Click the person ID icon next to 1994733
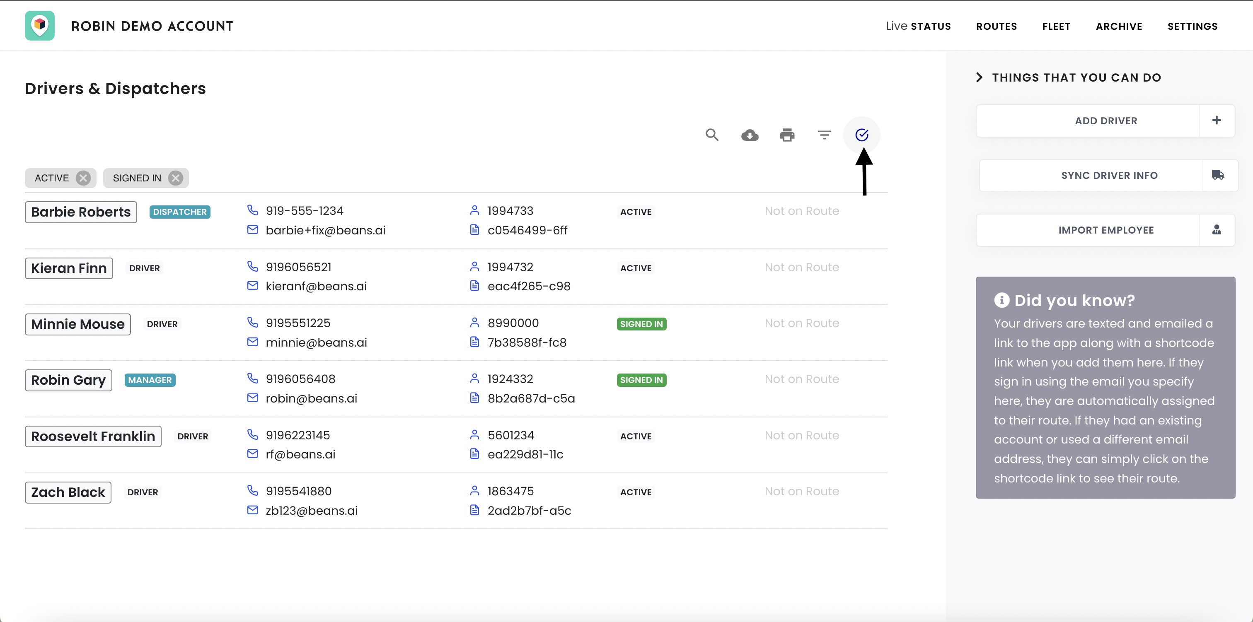1253x622 pixels. point(474,210)
